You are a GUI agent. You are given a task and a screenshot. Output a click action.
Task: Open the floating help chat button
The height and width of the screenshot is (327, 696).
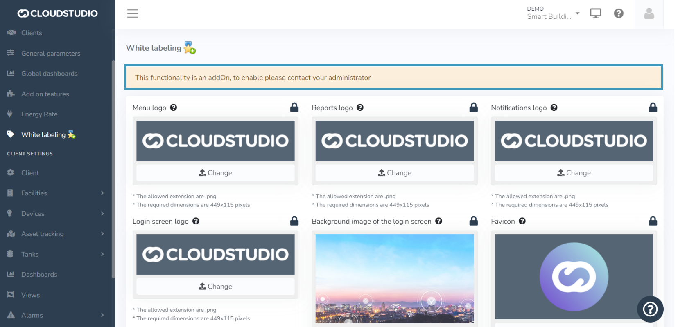click(x=650, y=309)
